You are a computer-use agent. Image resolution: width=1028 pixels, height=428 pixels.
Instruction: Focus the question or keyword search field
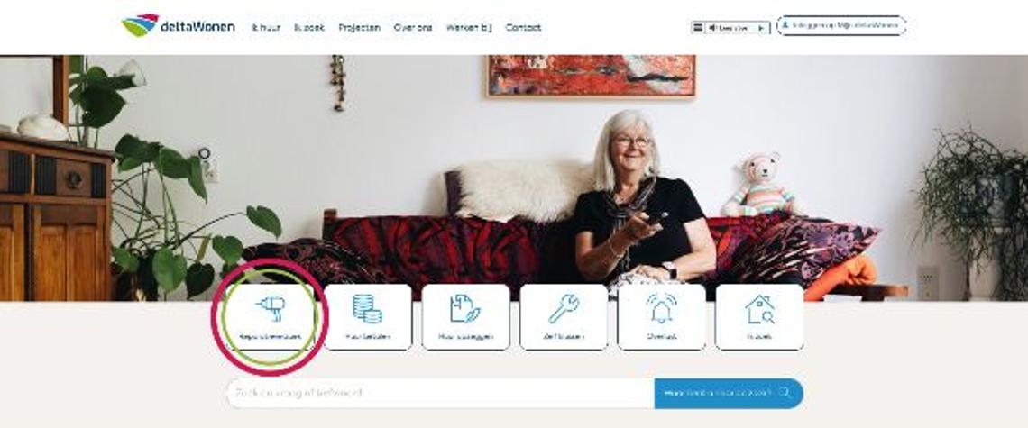[440, 393]
